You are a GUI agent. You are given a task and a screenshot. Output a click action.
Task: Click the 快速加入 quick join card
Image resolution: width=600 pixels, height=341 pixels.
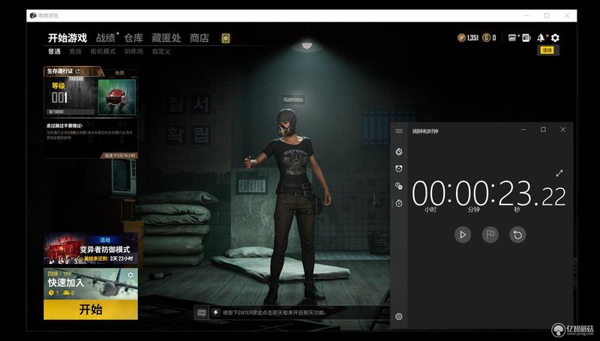point(91,283)
